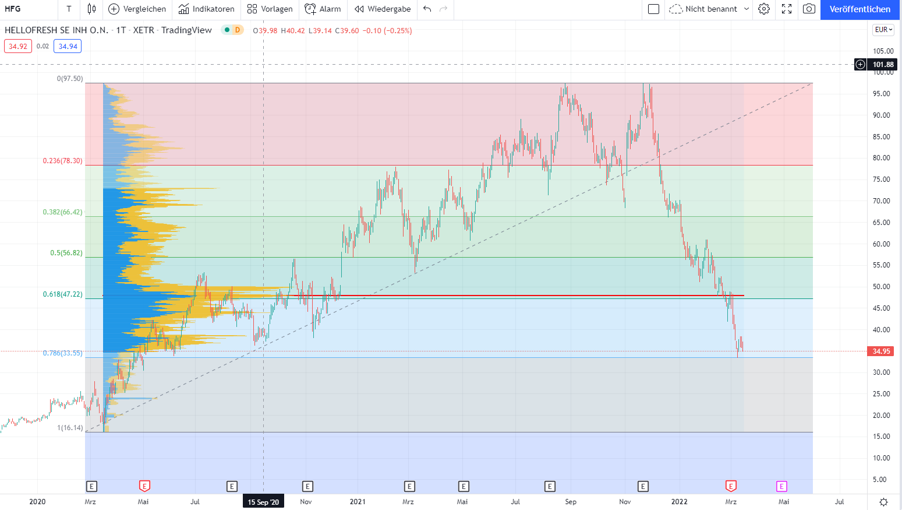Viewport: 902px width, 510px height.
Task: Take a chart snapshot with camera icon
Action: click(x=809, y=9)
